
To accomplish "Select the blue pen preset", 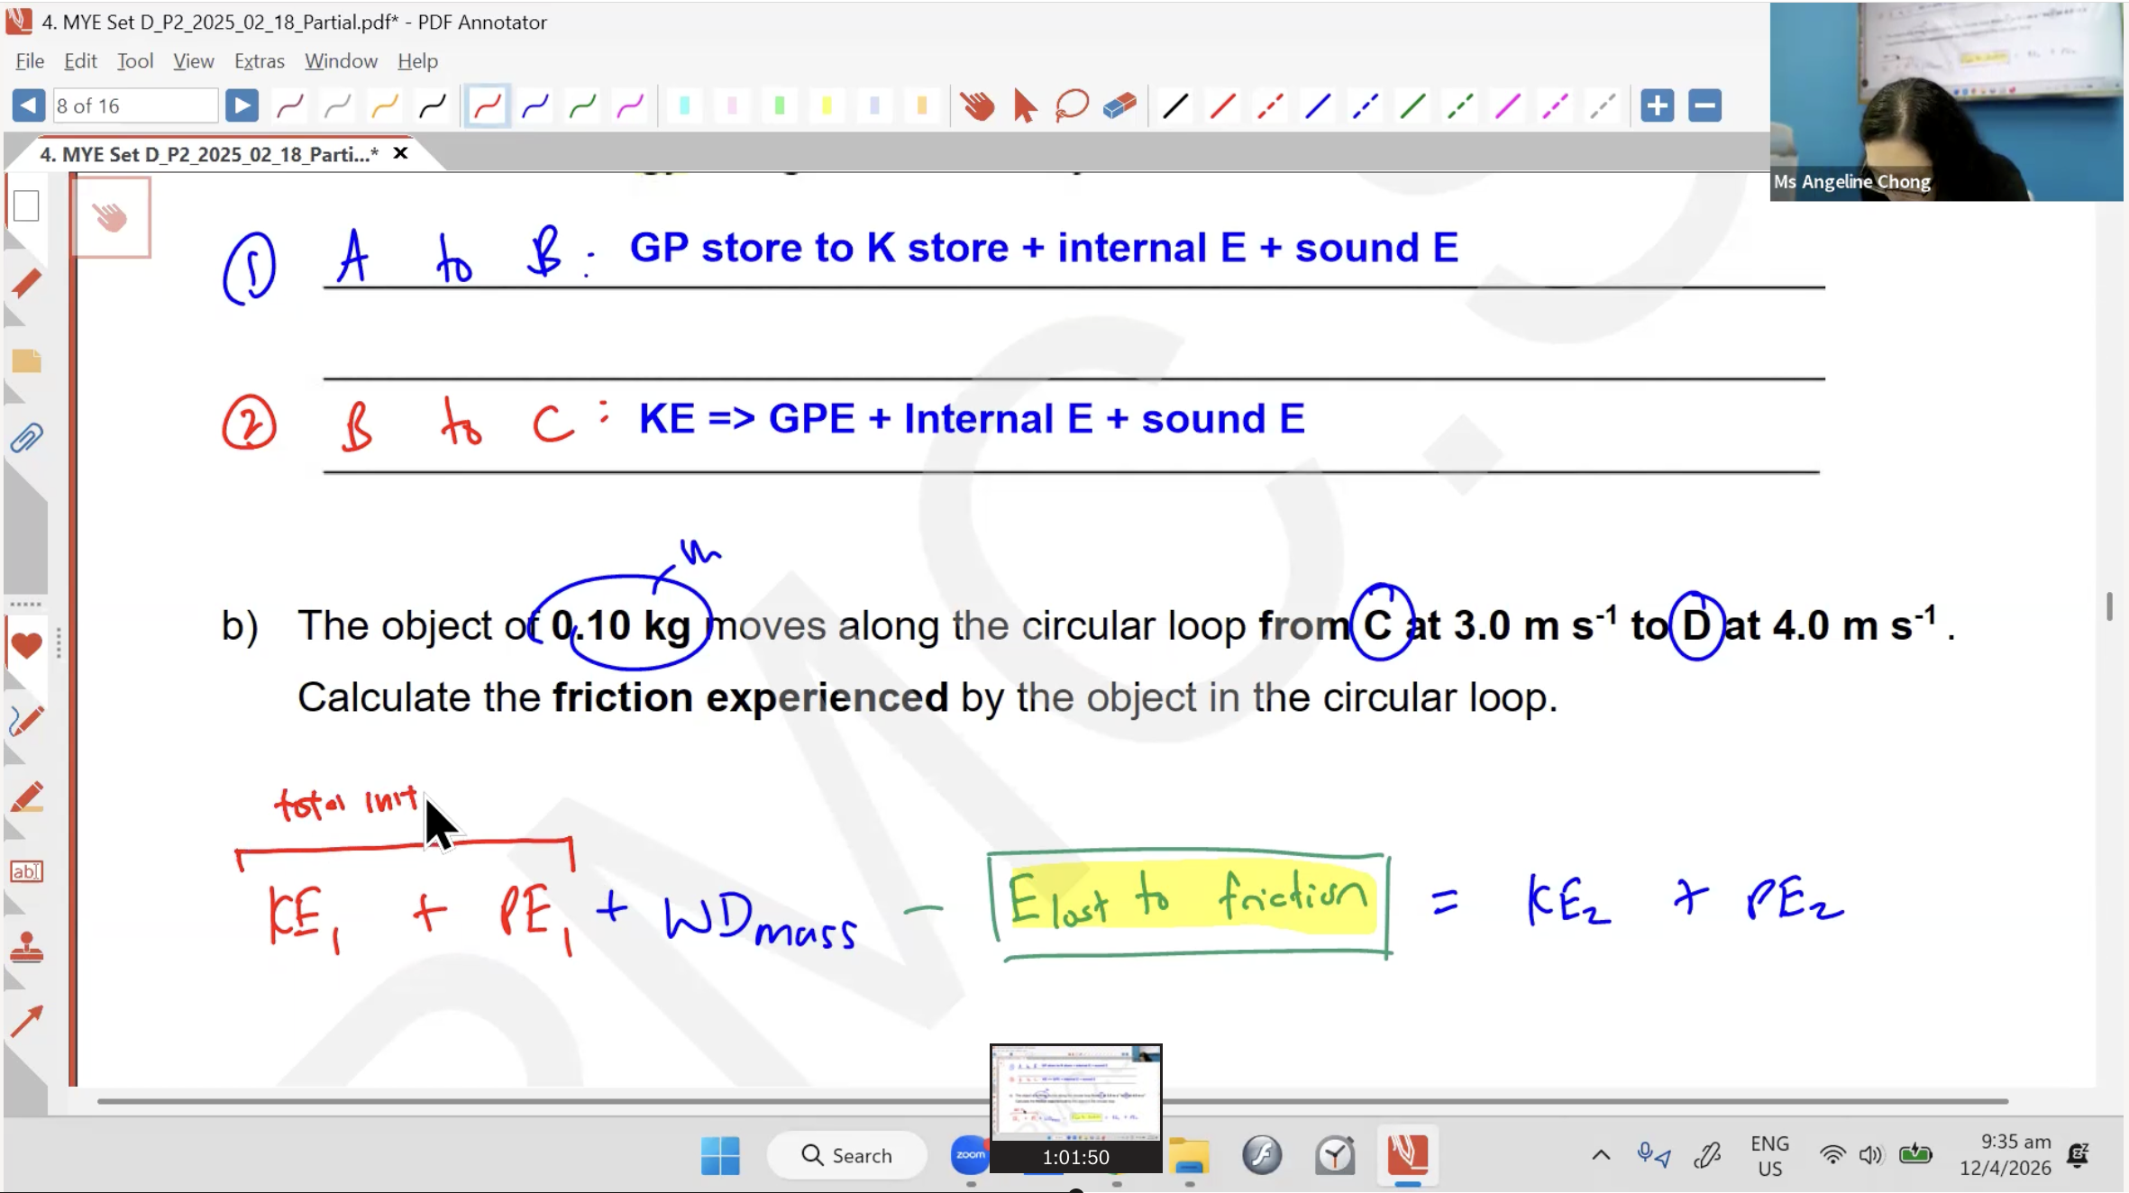I will (x=535, y=106).
